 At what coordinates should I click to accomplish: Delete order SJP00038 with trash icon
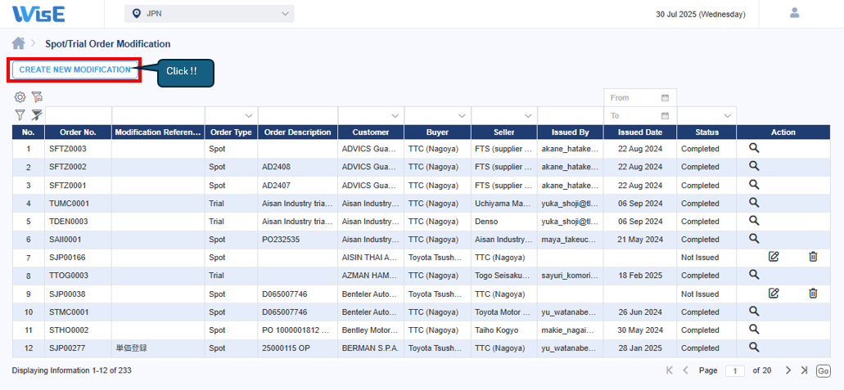click(x=813, y=293)
